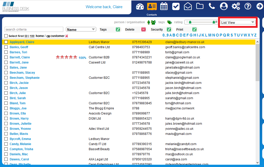Open contact Beecham, Stephanie
The image size is (264, 167).
pos(24,78)
